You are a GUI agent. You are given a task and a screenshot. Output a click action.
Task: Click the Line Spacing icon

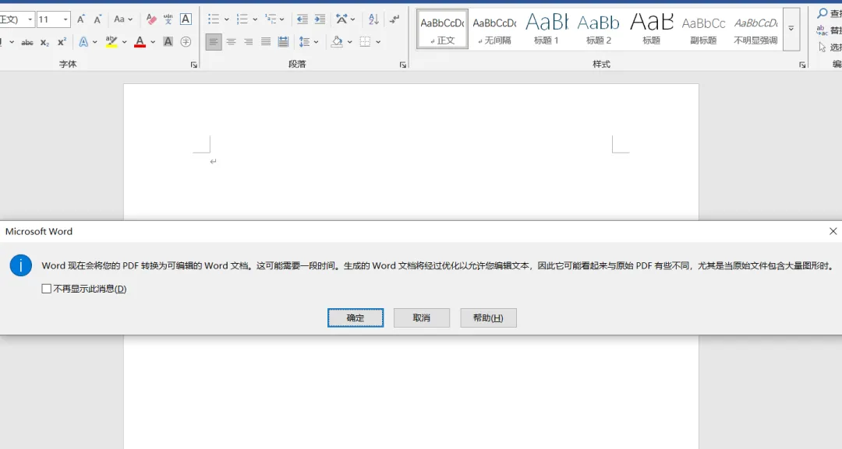[x=305, y=41]
